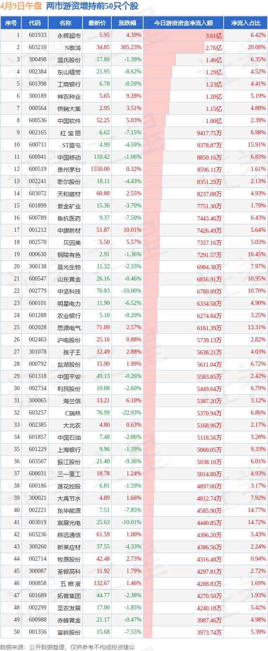Click net inflow value 3.61亿
Viewport: 268px width, 651px height.
[x=214, y=35]
